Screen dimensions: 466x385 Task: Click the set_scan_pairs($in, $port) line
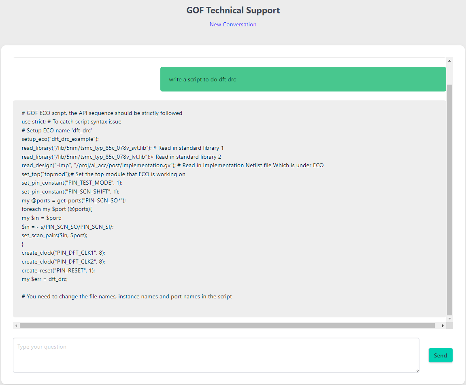(55, 235)
